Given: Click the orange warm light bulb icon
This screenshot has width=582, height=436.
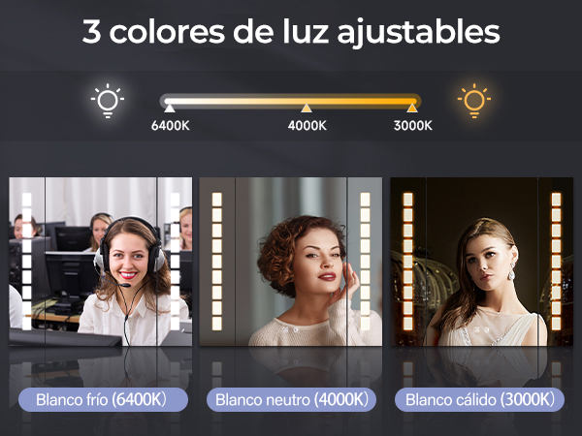Looking at the screenshot, I should (474, 101).
